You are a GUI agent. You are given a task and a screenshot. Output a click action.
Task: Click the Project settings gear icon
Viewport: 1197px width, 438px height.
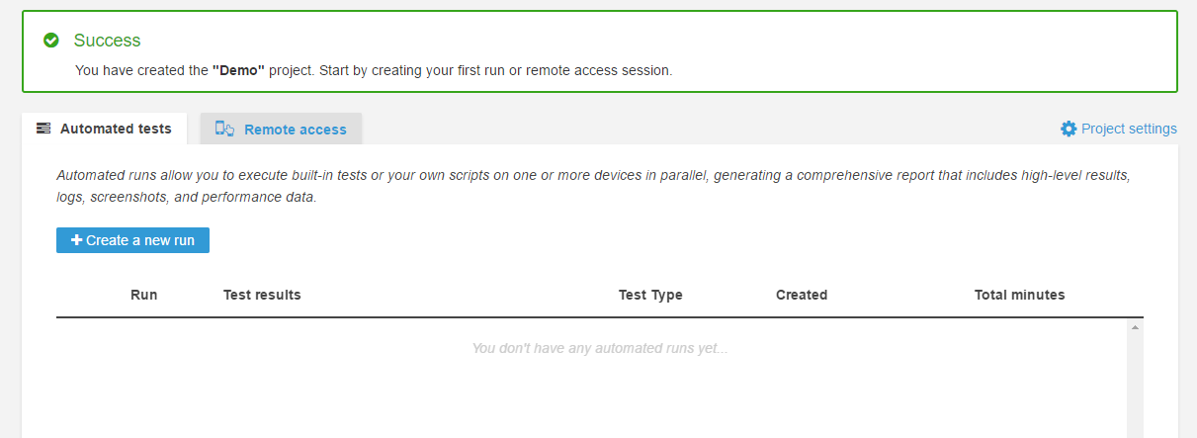pyautogui.click(x=1069, y=129)
